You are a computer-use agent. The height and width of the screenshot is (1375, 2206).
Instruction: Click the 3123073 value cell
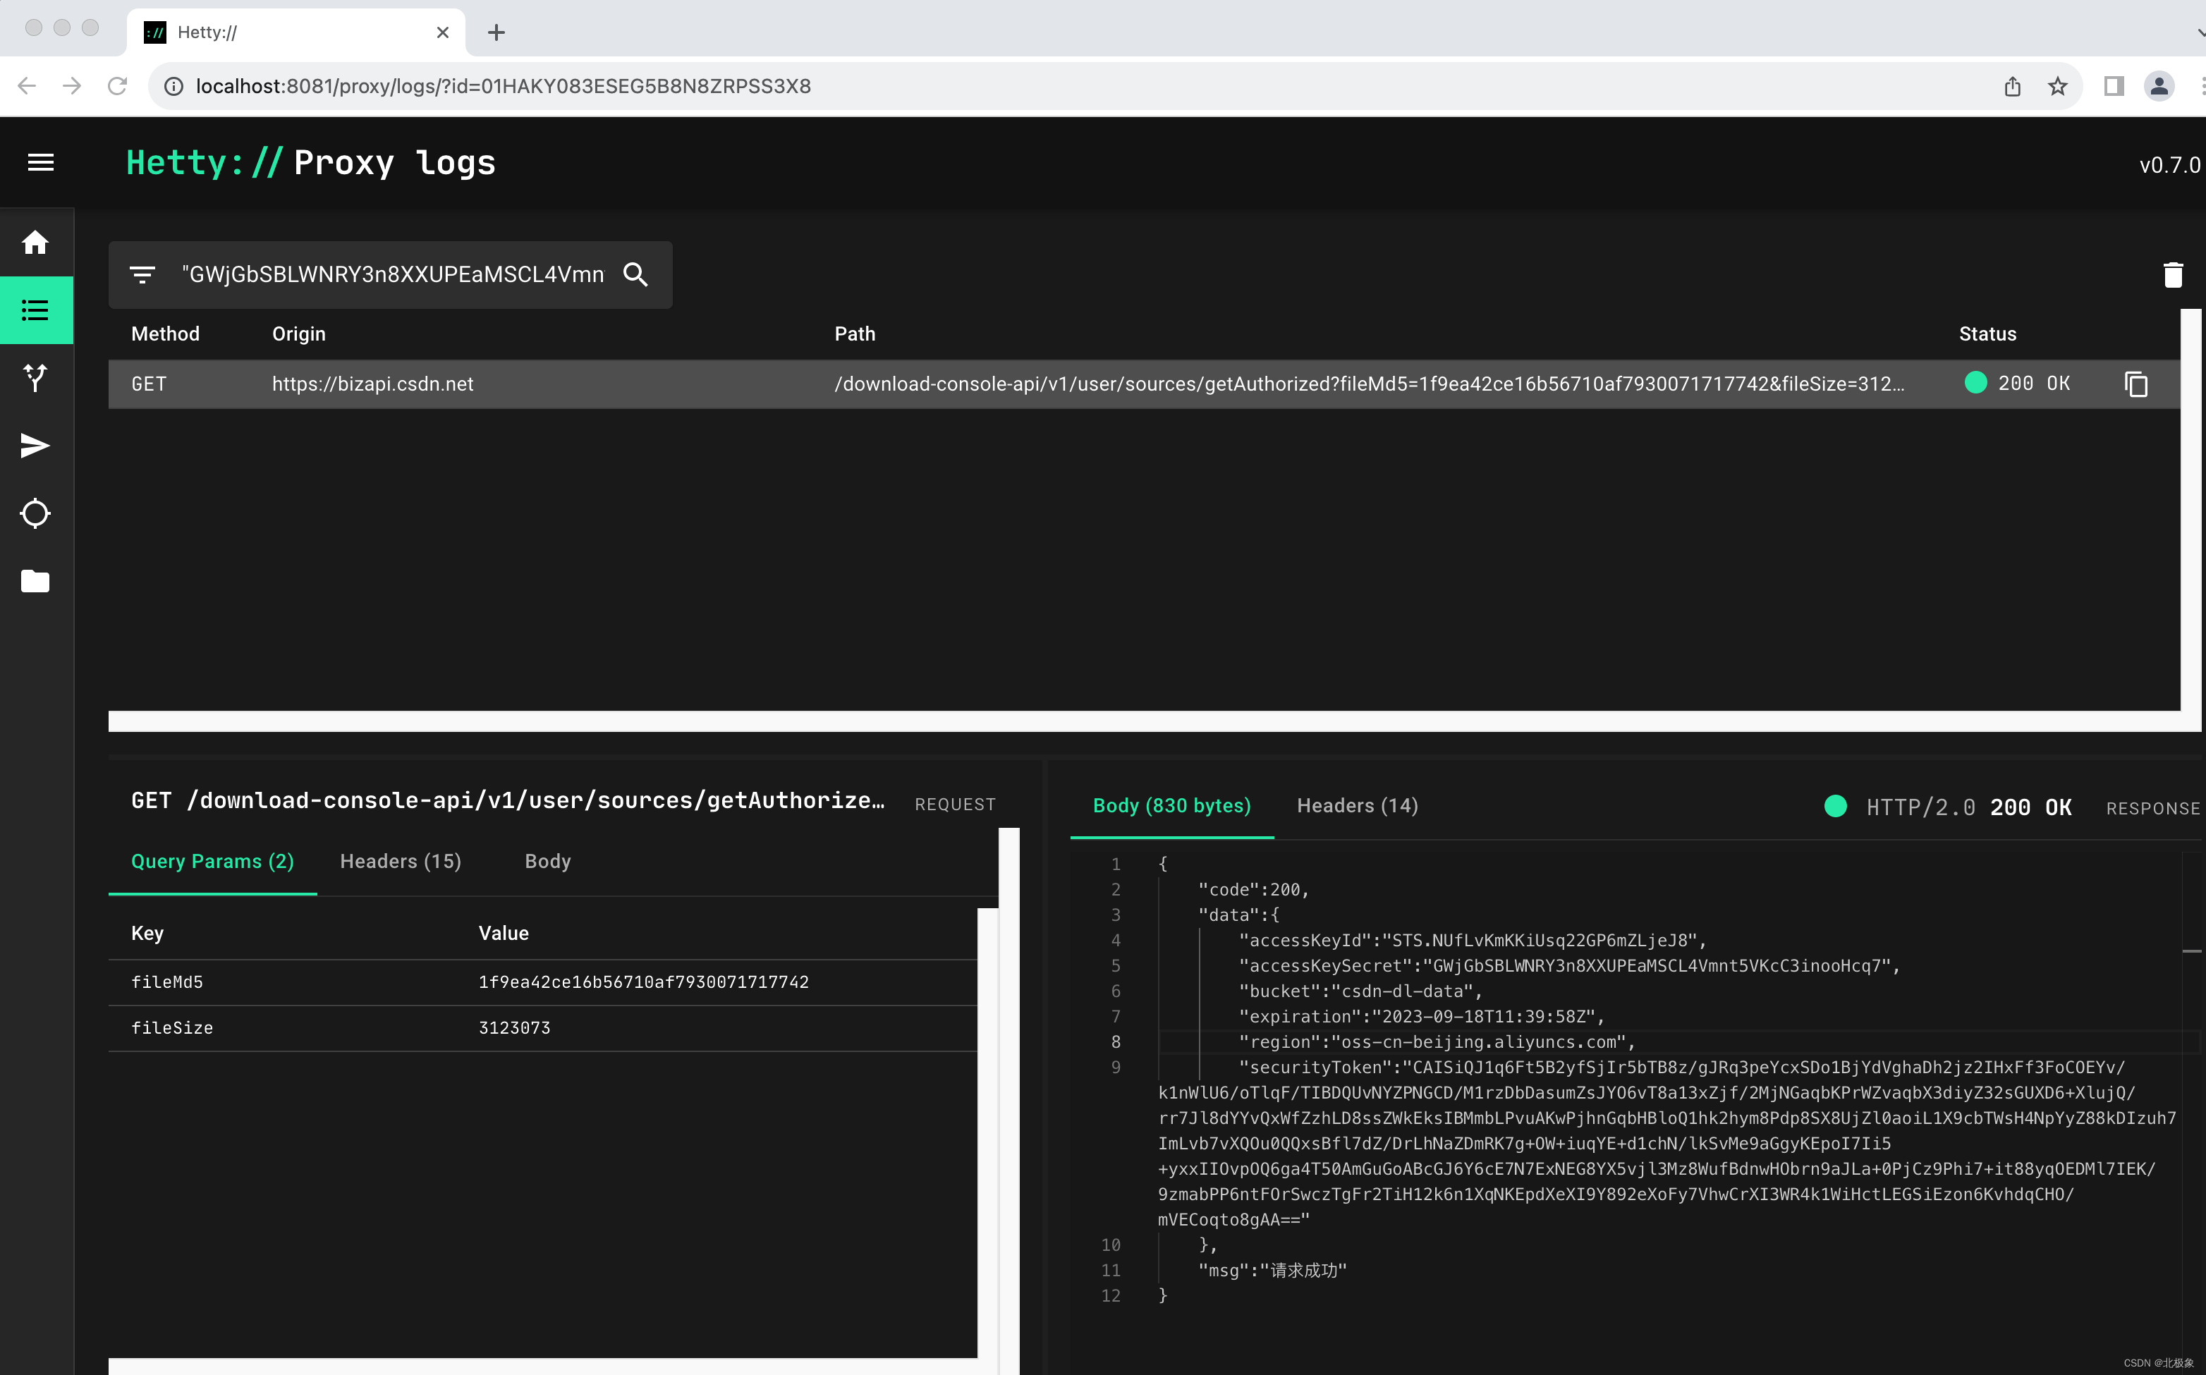(x=513, y=1027)
